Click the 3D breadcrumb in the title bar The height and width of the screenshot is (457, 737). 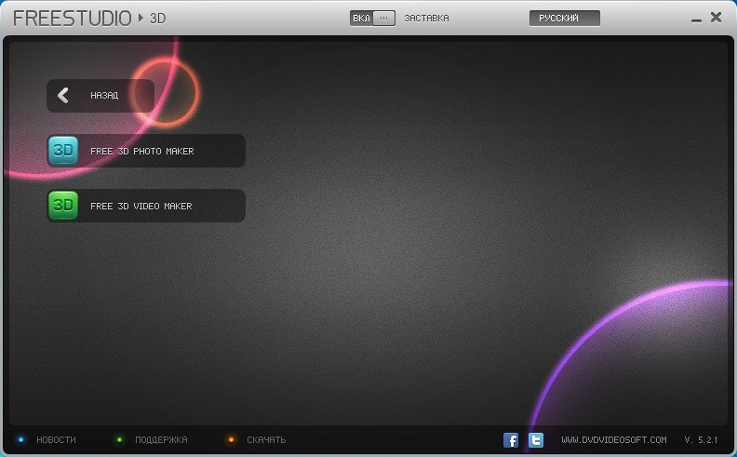[x=157, y=18]
